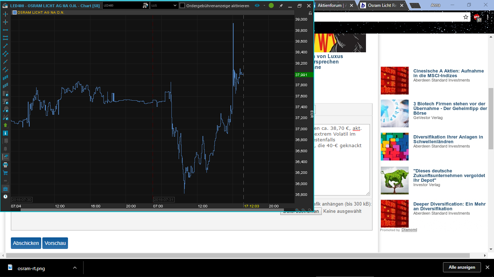Image resolution: width=494 pixels, height=277 pixels.
Task: Follow the Dianomi promoted-by link
Action: pos(409,230)
